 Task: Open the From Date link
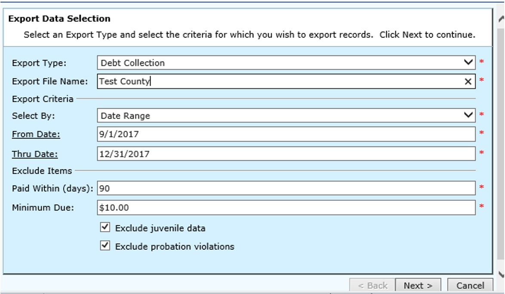coord(36,134)
